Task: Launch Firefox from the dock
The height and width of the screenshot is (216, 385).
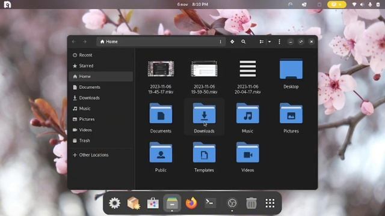Action: point(191,203)
